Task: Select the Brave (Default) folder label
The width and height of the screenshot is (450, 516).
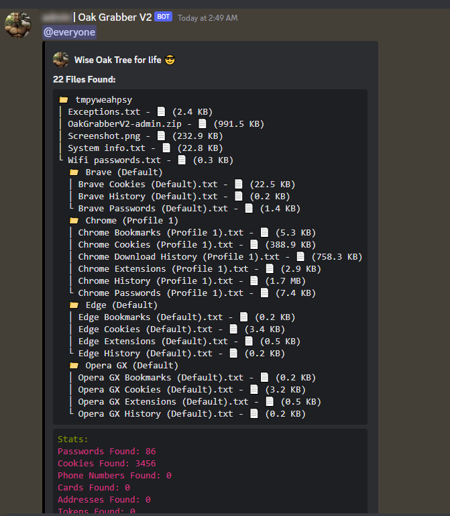Action: (124, 172)
